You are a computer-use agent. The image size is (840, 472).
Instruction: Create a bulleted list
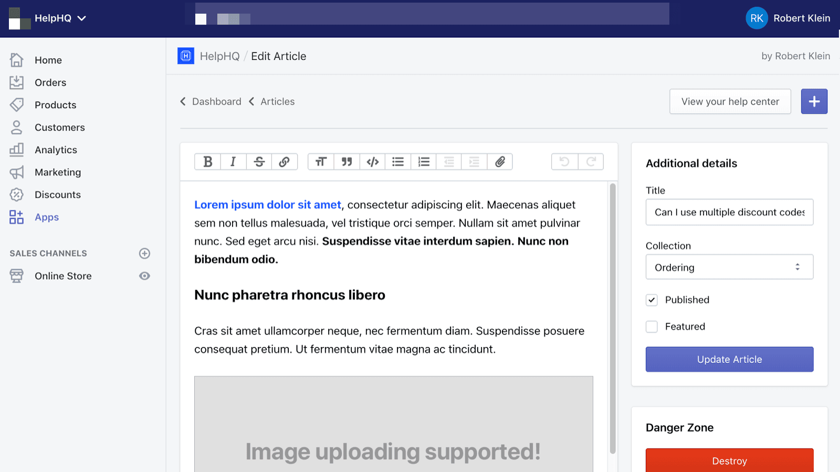click(x=397, y=162)
